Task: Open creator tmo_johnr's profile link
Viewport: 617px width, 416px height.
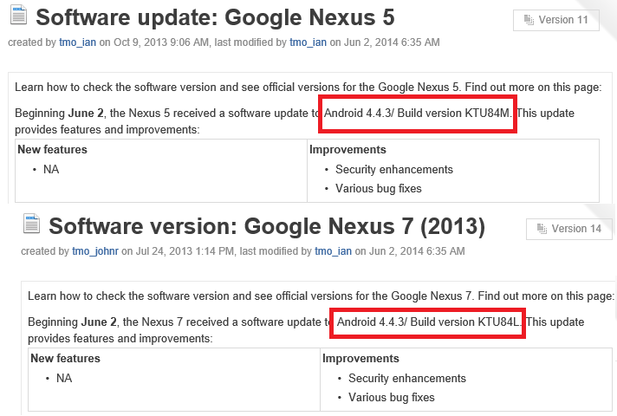Action: [94, 251]
